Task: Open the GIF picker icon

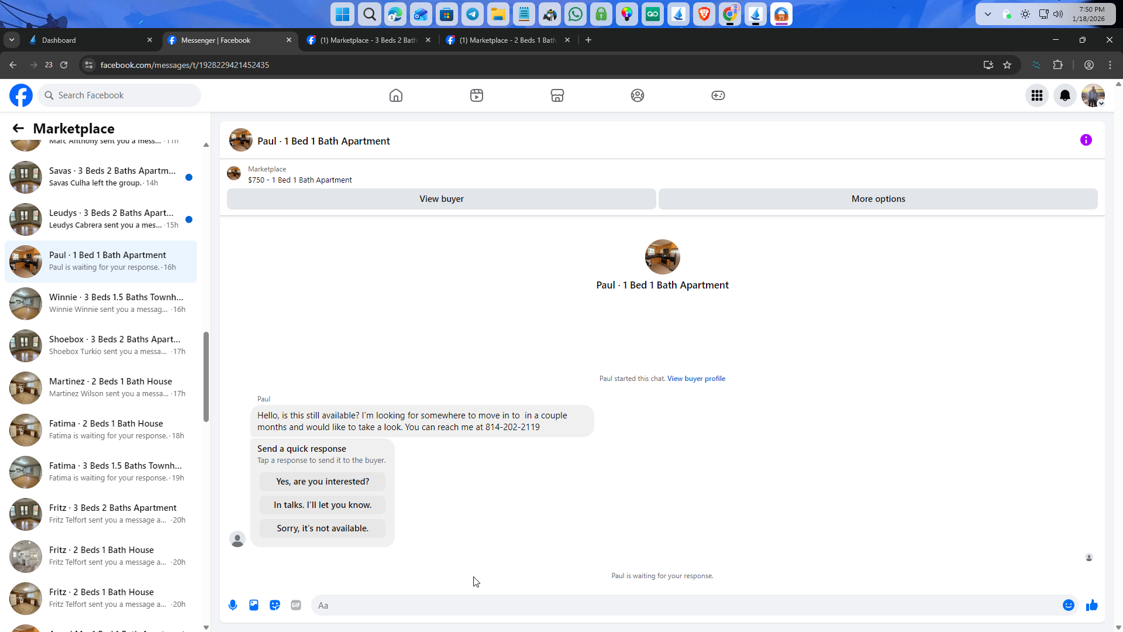Action: [x=296, y=605]
